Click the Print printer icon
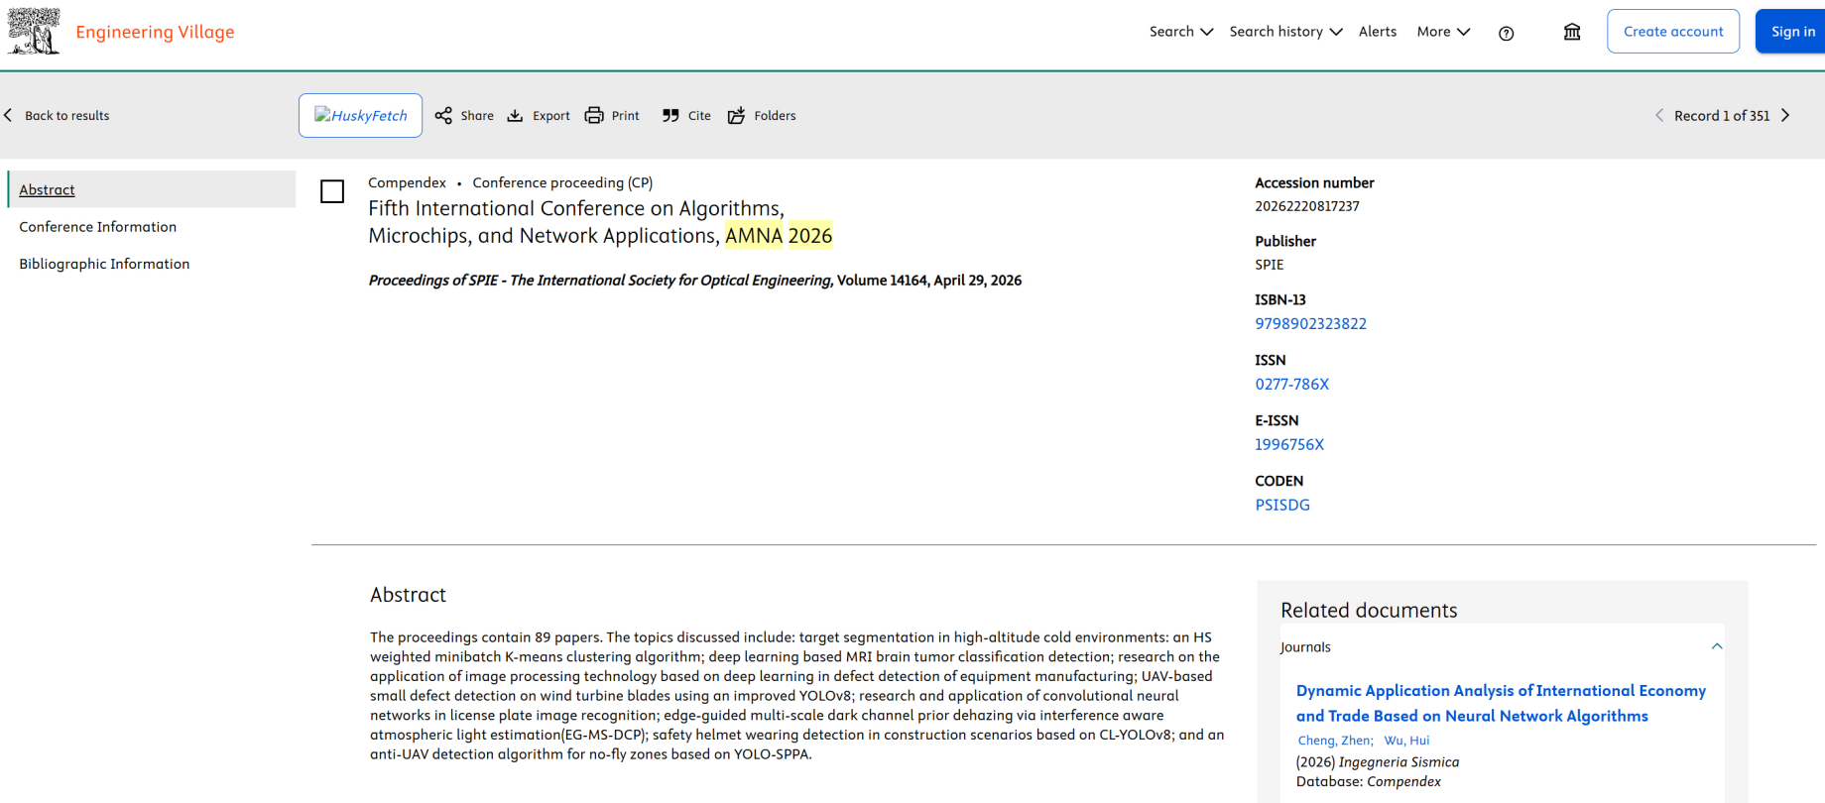 click(594, 115)
